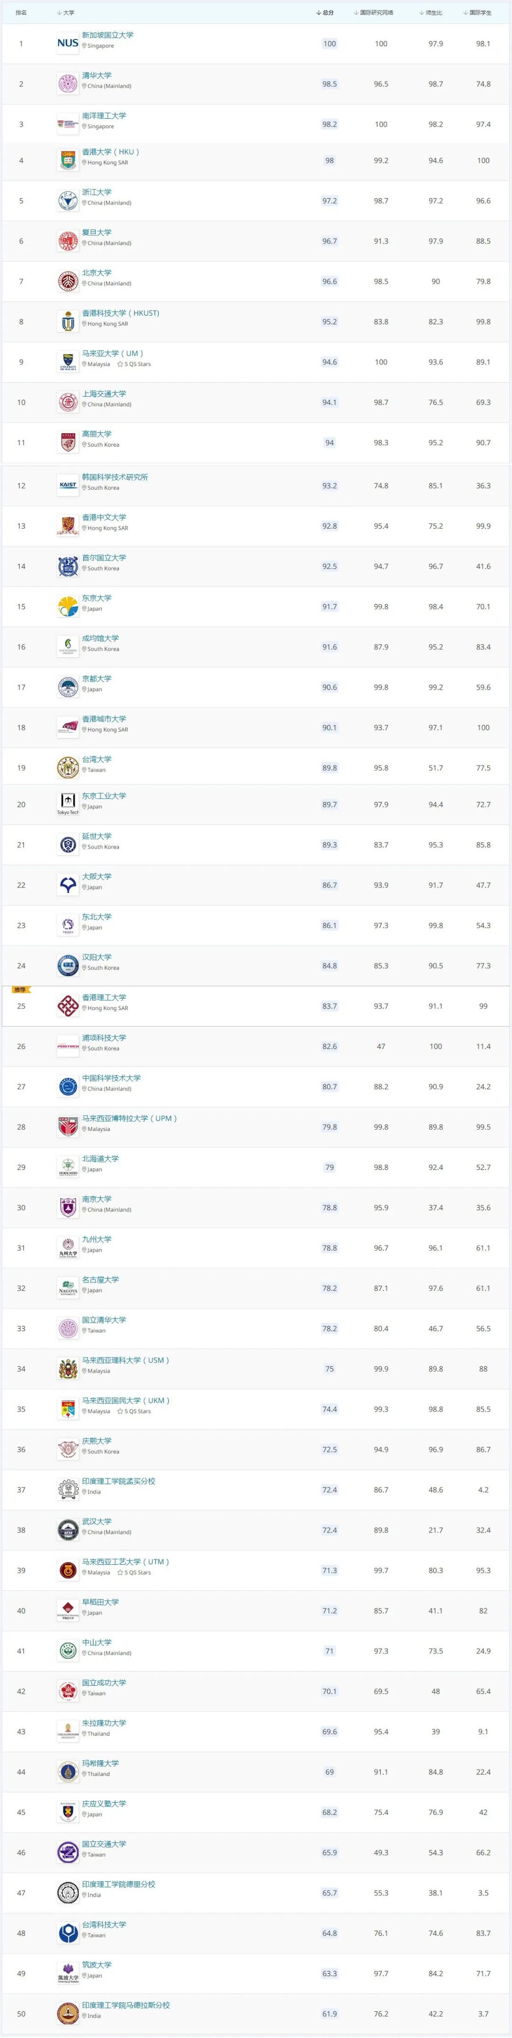The height and width of the screenshot is (2038, 512).
Task: Open 香港科技大学（HKUST）link
Action: [121, 312]
